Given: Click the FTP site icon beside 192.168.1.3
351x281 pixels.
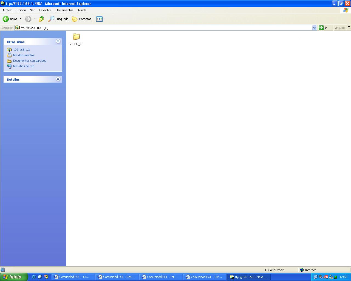Looking at the screenshot, I should 9,50.
